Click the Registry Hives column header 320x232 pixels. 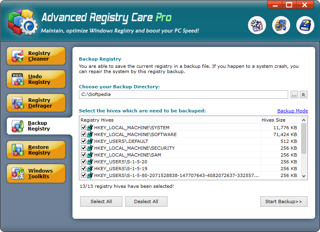coord(170,120)
